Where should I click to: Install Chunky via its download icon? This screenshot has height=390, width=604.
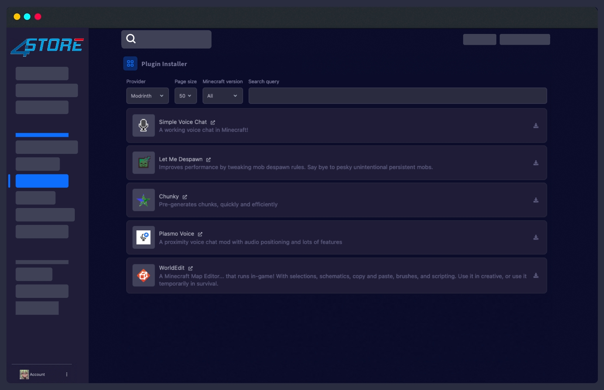coord(536,200)
